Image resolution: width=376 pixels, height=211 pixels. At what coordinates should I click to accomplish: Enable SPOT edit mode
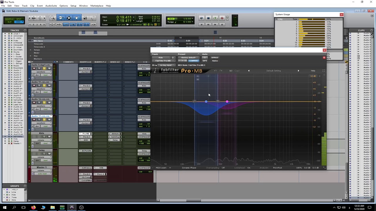coord(19,19)
